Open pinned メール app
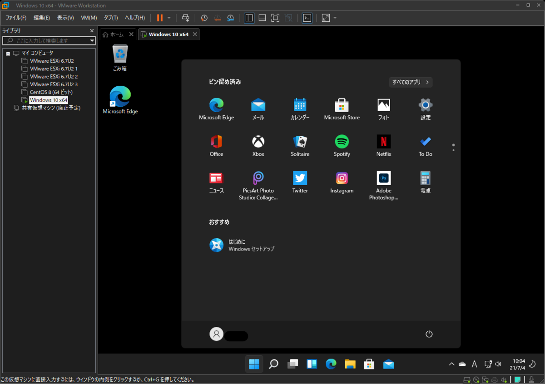The image size is (545, 384). click(x=258, y=109)
